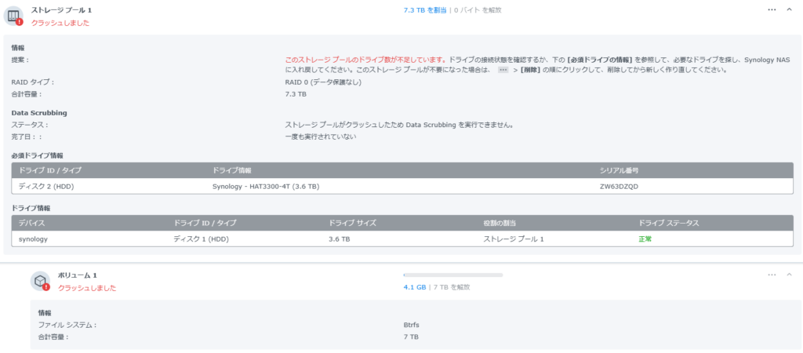
Task: Click the ストレージ プール 1 title
Action: [63, 9]
